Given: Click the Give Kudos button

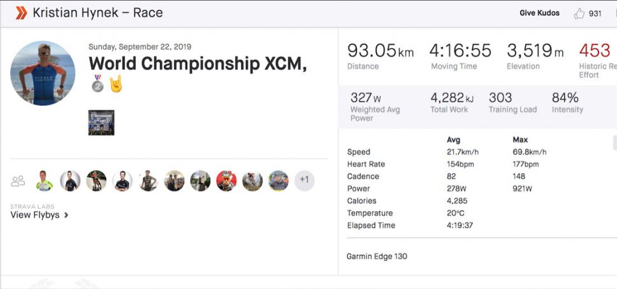Looking at the screenshot, I should [539, 13].
